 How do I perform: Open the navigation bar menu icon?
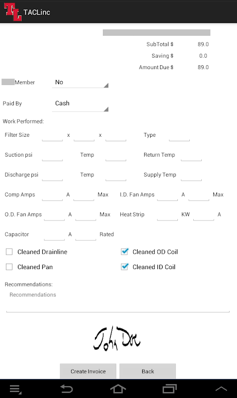[x=15, y=389]
